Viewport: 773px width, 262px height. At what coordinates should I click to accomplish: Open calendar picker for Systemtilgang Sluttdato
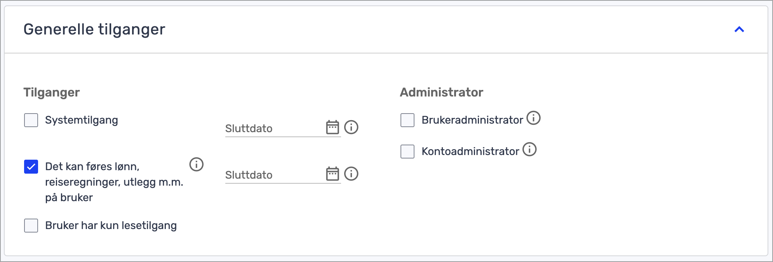point(332,127)
